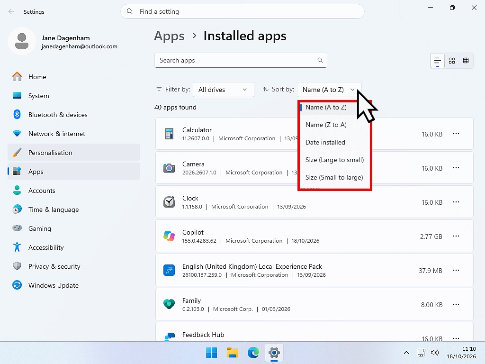Open the Filter by All drives dropdown
The height and width of the screenshot is (364, 485).
224,90
